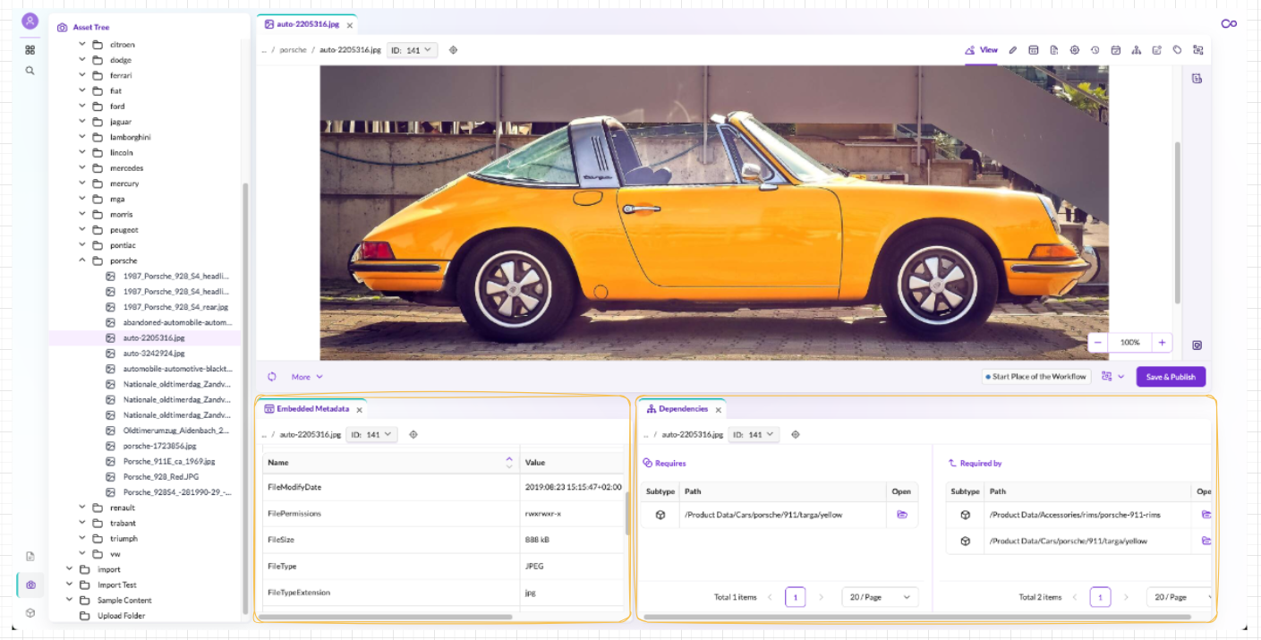
Task: Open the dashboard grid icon in sidebar
Action: tap(30, 50)
